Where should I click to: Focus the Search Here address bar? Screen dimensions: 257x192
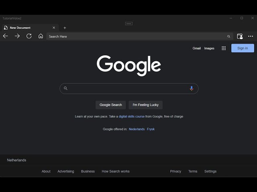click(140, 36)
